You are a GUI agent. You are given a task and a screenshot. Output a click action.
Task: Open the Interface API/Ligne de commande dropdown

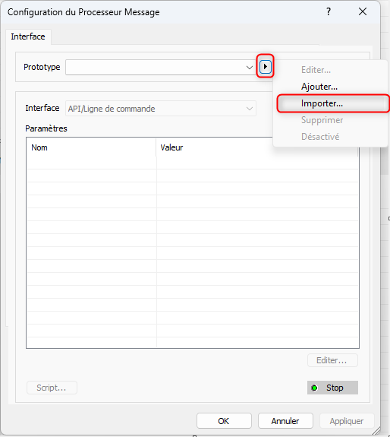(x=161, y=109)
